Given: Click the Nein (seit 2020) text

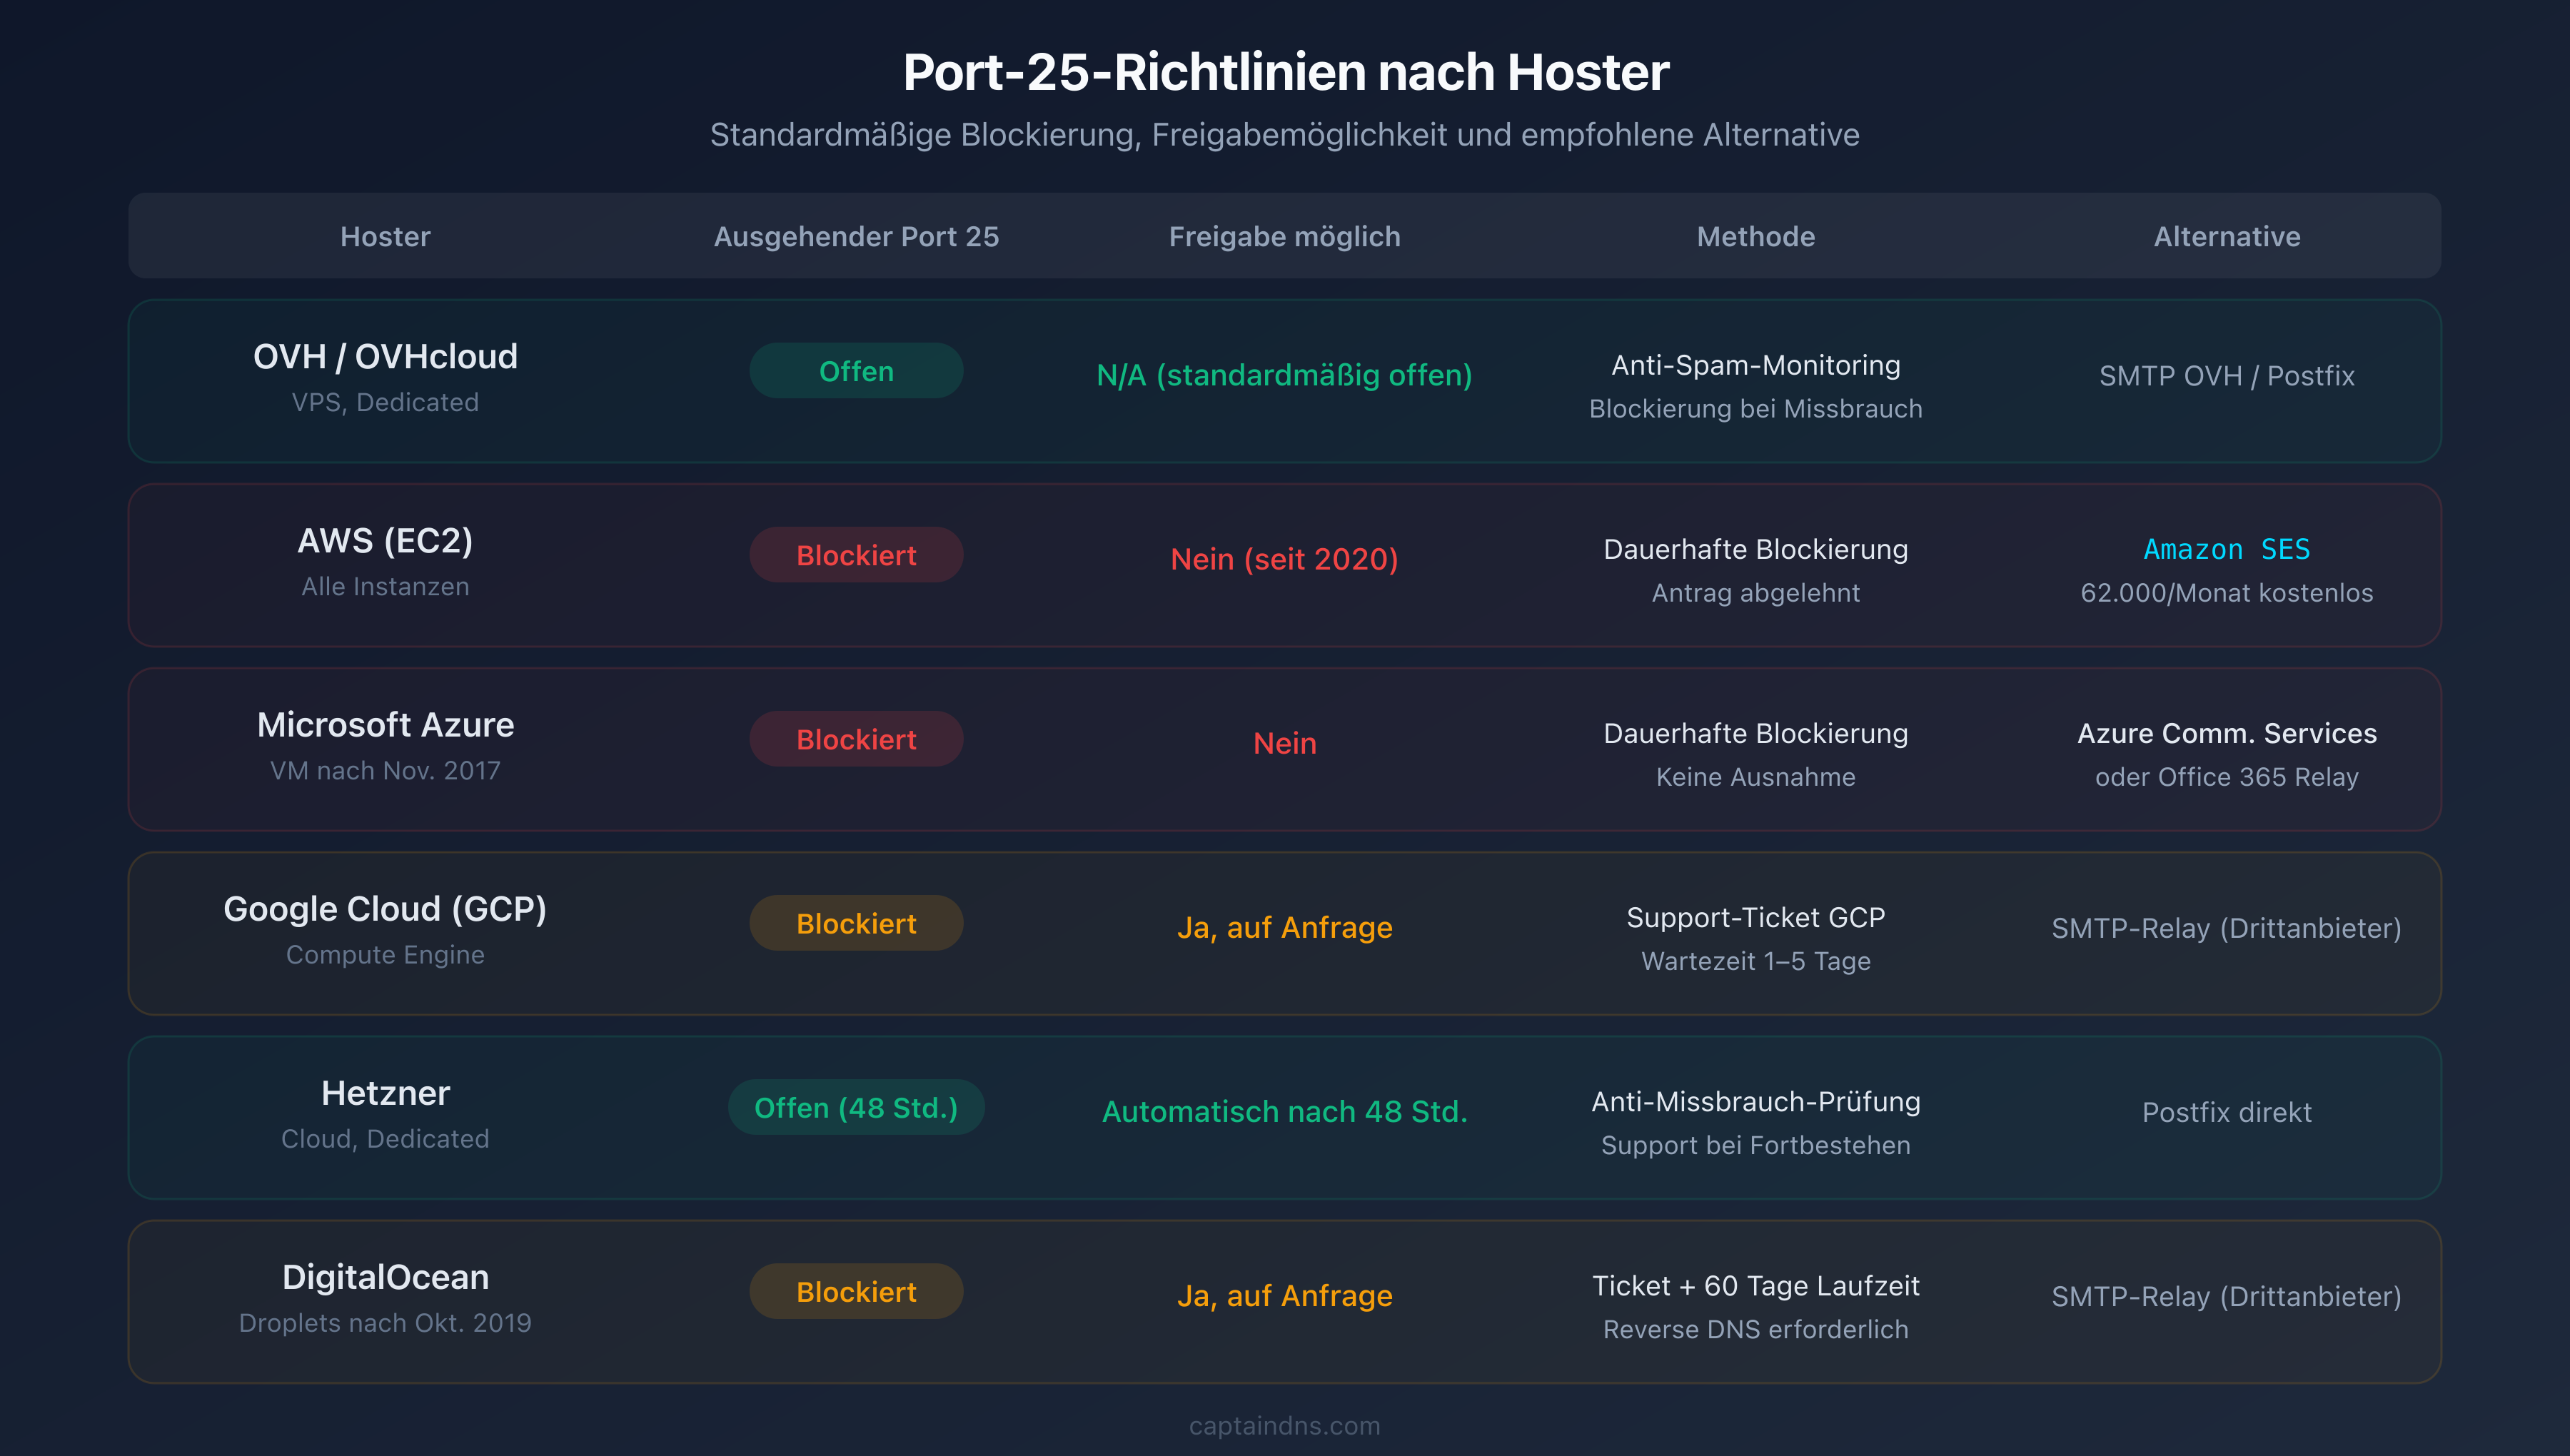Looking at the screenshot, I should click(x=1284, y=558).
